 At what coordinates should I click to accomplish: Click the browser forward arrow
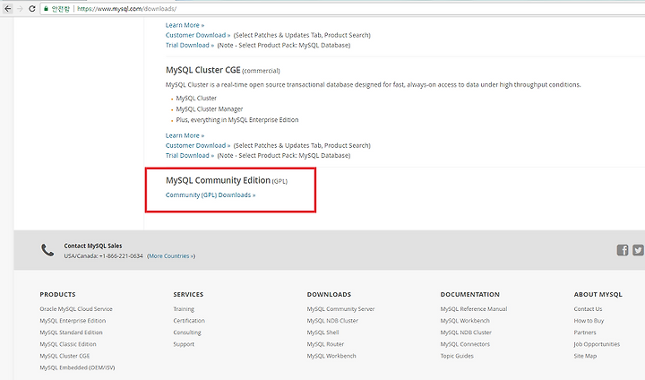tap(20, 9)
